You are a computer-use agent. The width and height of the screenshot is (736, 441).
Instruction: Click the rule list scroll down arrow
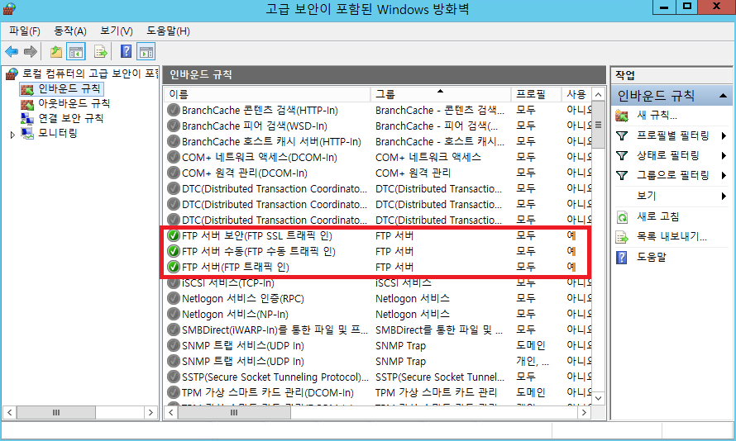click(598, 398)
